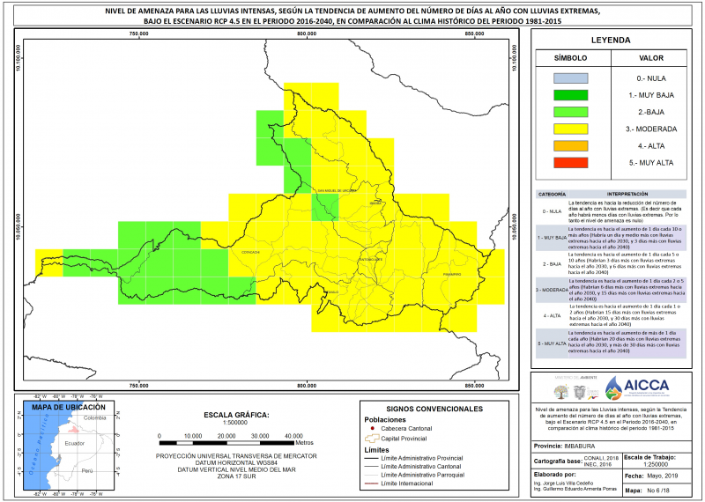The width and height of the screenshot is (705, 502).
Task: Click the 30.000 mark on scale bar
Action: tap(260, 436)
